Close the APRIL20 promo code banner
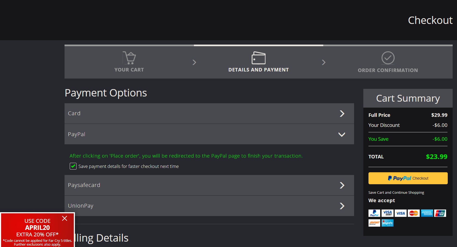The image size is (457, 247). (65, 218)
